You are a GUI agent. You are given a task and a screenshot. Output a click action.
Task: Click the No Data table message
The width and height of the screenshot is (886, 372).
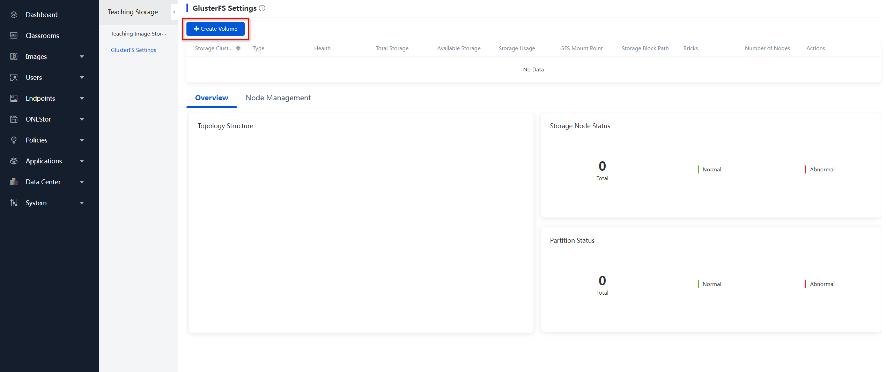533,69
